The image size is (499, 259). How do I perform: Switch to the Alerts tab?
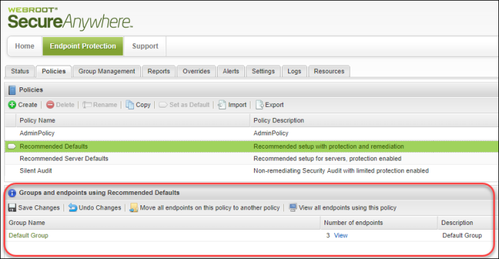pyautogui.click(x=231, y=71)
